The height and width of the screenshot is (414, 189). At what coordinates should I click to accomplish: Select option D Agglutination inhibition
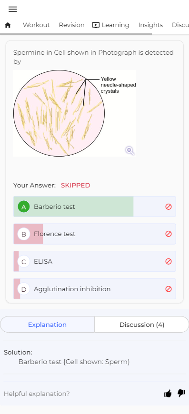click(94, 289)
